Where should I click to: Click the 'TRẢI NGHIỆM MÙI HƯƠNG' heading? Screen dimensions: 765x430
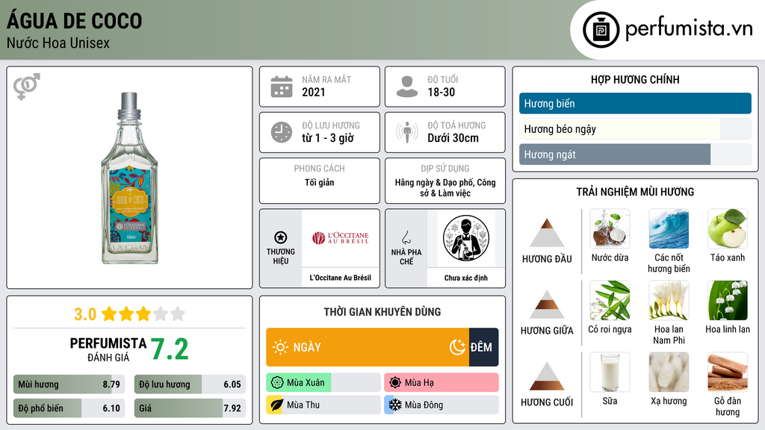(x=635, y=192)
